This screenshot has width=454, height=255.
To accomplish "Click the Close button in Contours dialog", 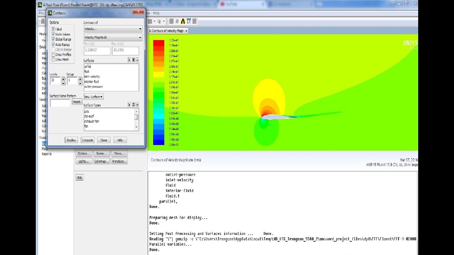I will [x=104, y=140].
